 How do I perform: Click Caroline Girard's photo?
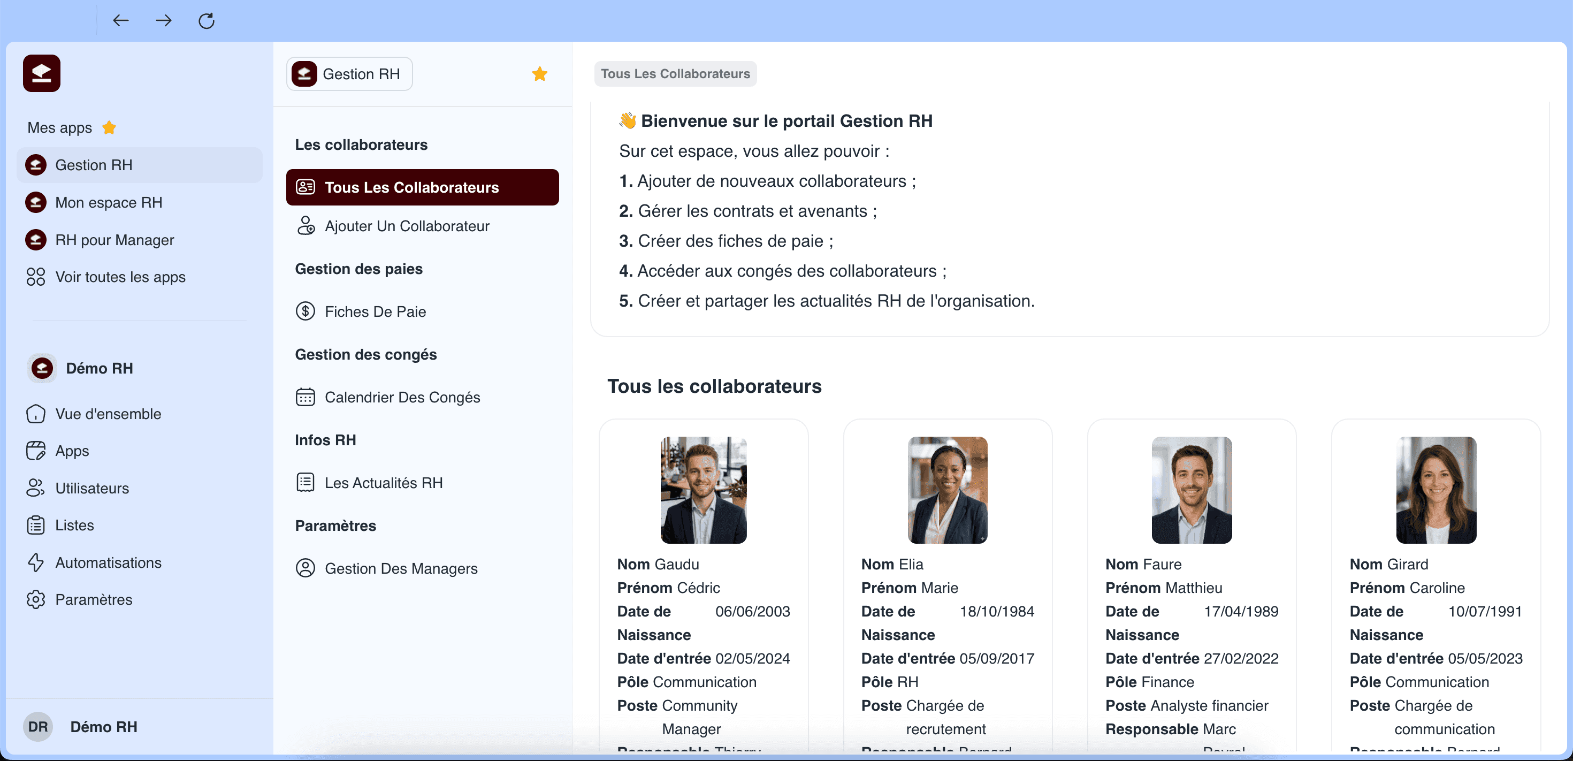1436,490
